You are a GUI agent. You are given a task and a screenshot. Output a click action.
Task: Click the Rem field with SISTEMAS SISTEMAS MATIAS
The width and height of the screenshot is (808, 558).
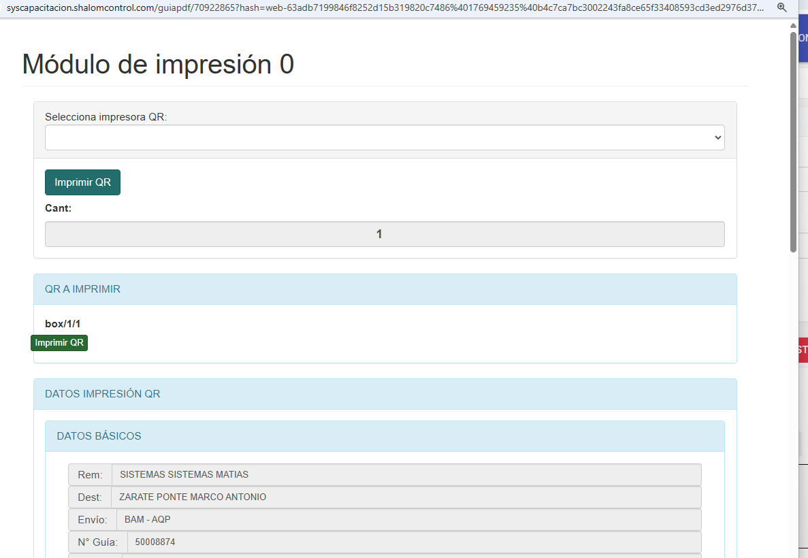pyautogui.click(x=406, y=475)
